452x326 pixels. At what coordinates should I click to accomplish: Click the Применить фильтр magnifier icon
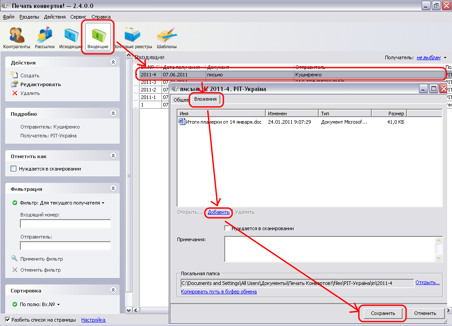click(15, 259)
